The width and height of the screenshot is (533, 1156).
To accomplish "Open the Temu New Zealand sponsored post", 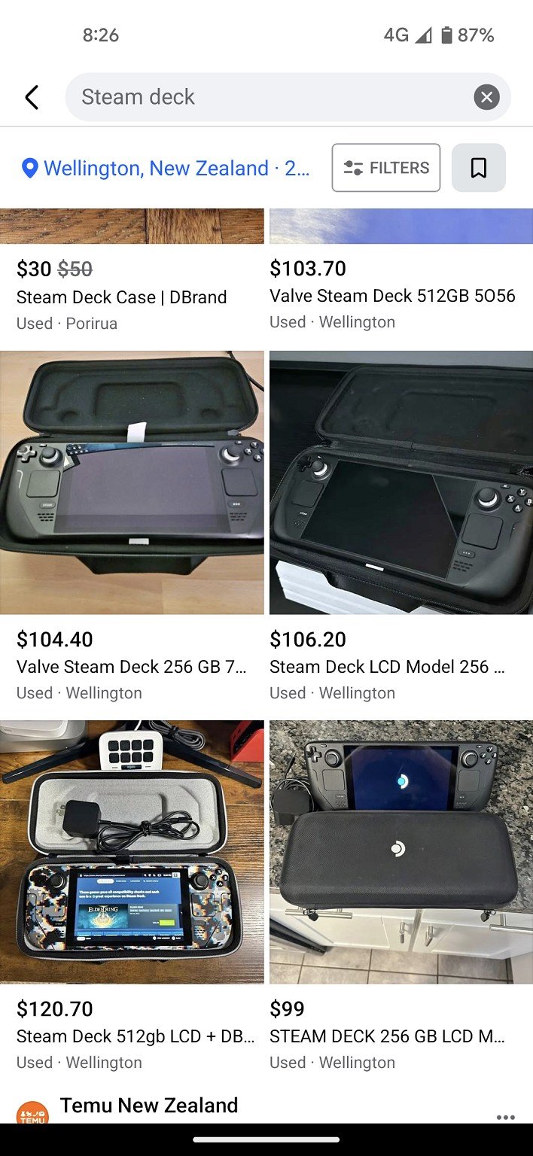I will pos(149,1105).
